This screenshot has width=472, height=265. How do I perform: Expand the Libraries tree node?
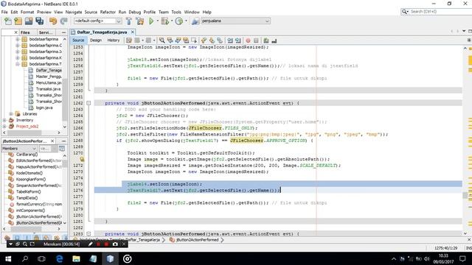(x=11, y=114)
